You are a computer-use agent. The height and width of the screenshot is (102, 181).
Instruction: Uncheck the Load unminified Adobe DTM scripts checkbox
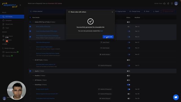(30, 31)
